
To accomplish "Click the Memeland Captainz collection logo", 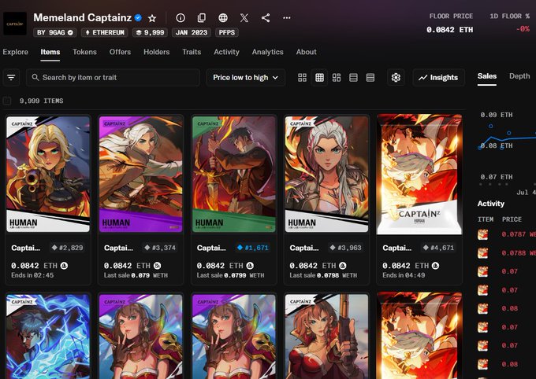I will click(x=15, y=24).
